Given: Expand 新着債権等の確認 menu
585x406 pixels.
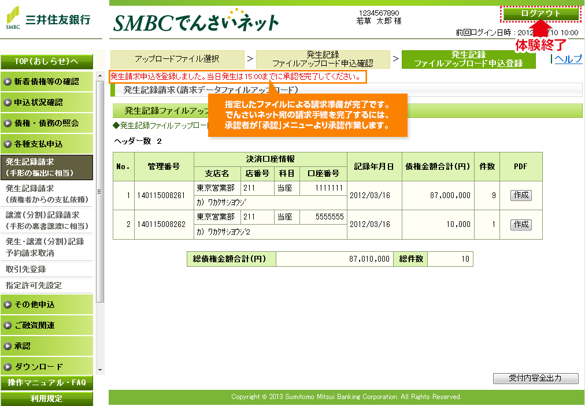Looking at the screenshot, I should point(47,81).
